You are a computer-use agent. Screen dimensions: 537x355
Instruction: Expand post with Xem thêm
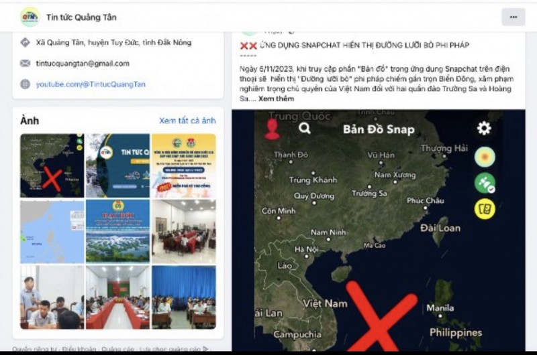(x=276, y=98)
